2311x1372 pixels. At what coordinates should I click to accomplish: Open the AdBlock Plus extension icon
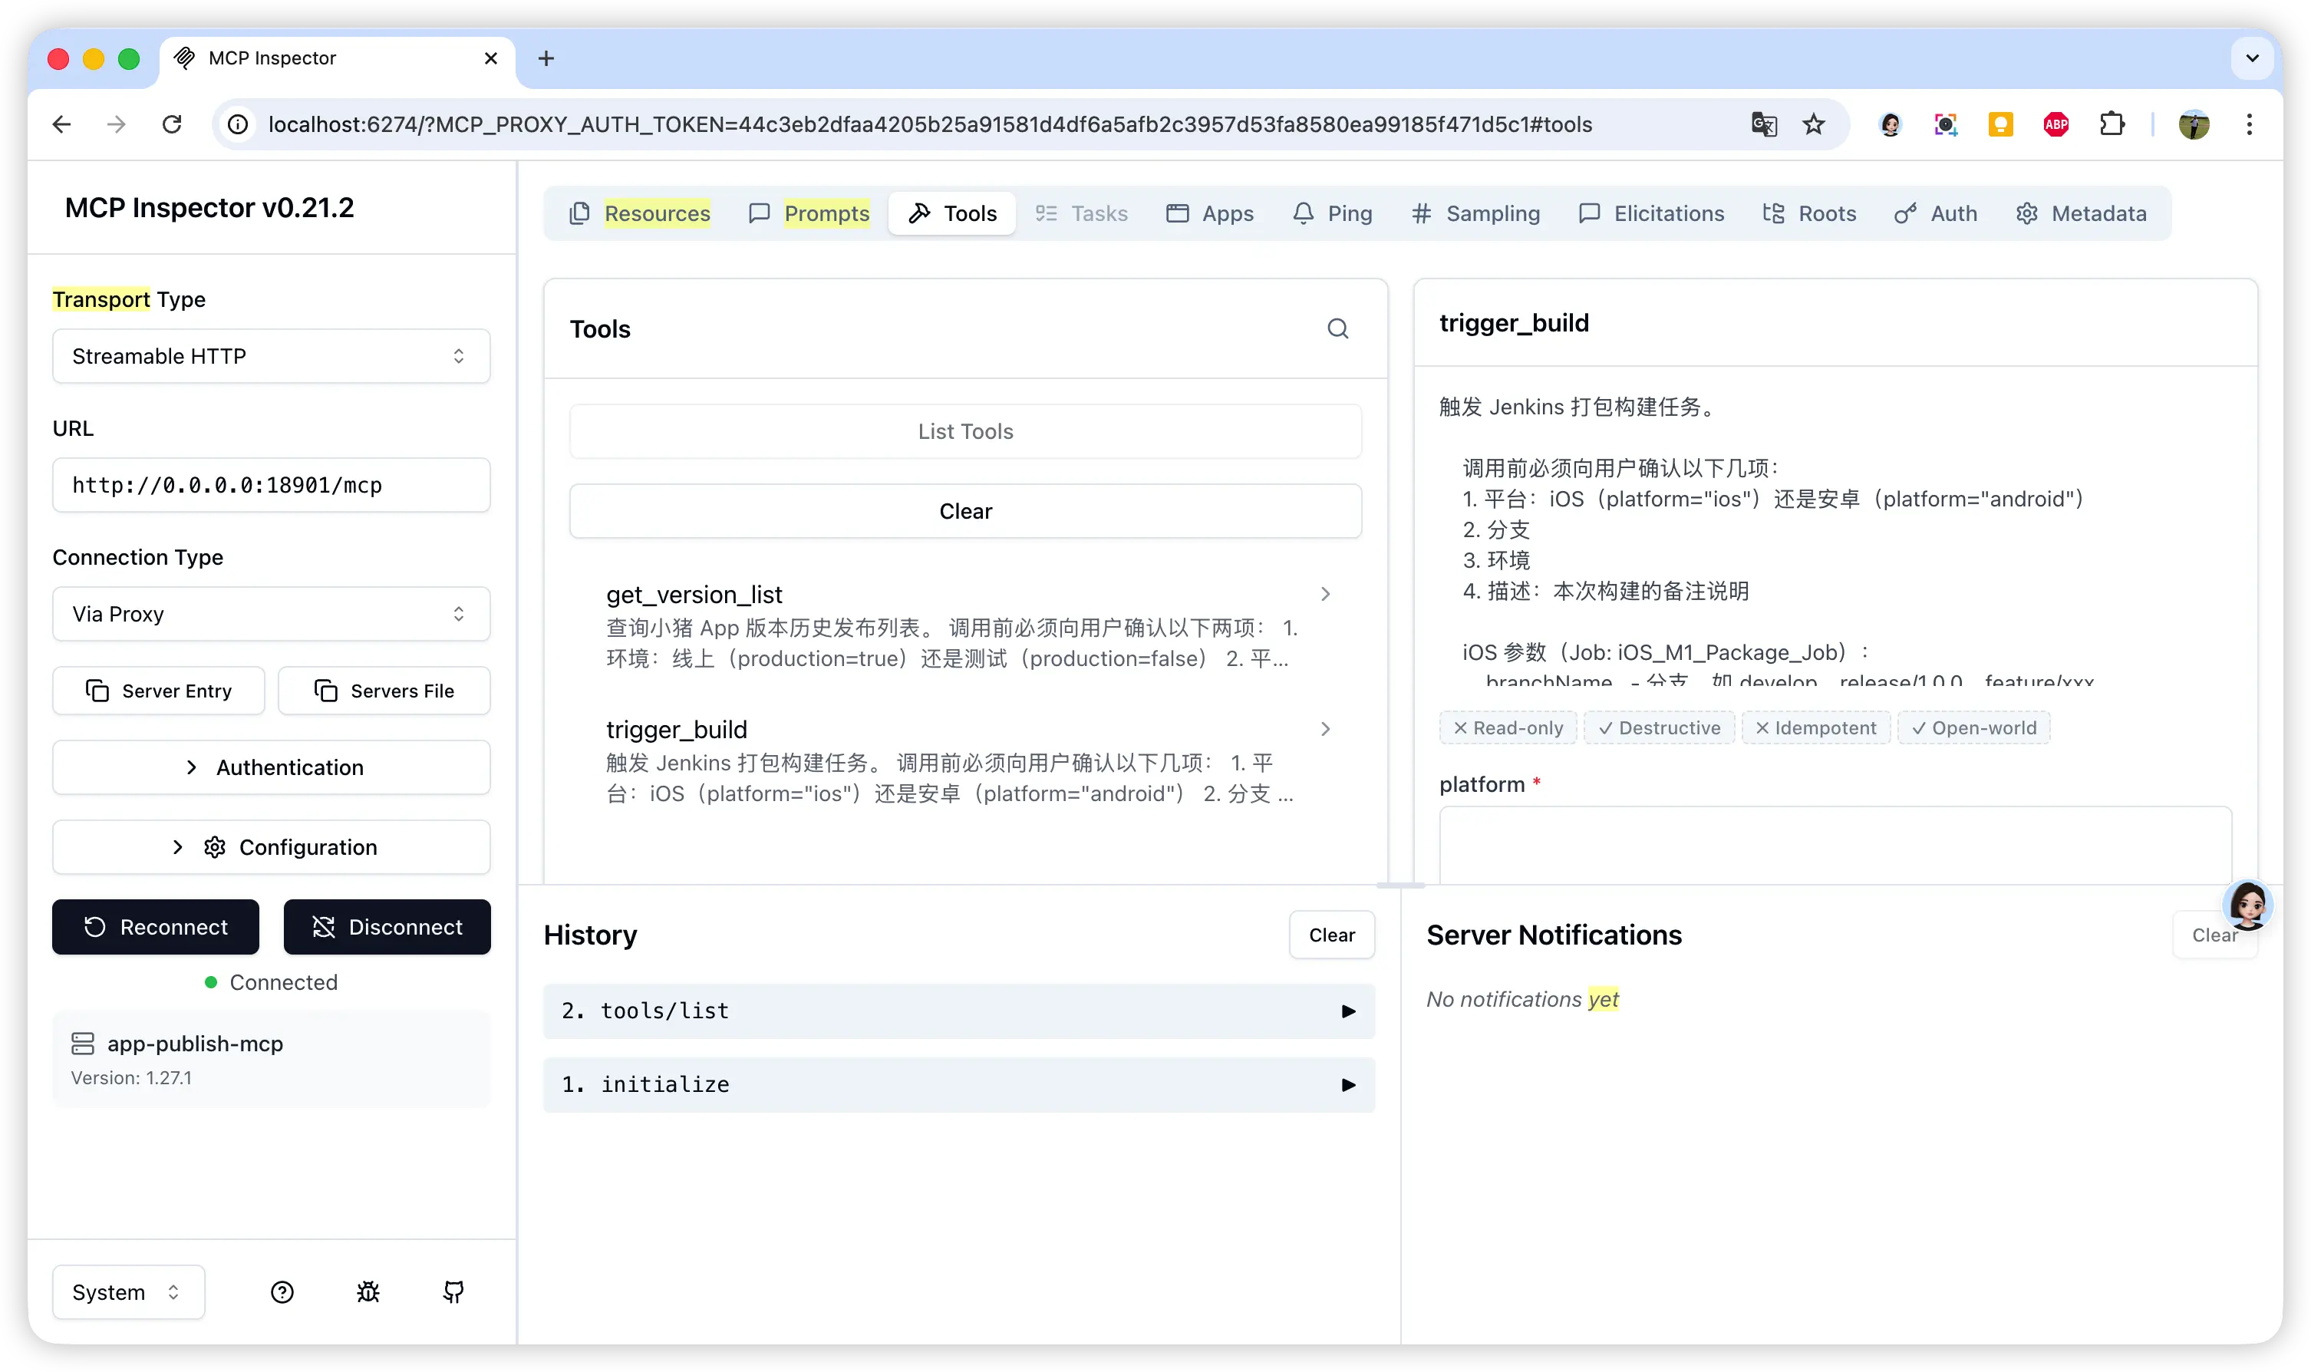tap(2056, 124)
